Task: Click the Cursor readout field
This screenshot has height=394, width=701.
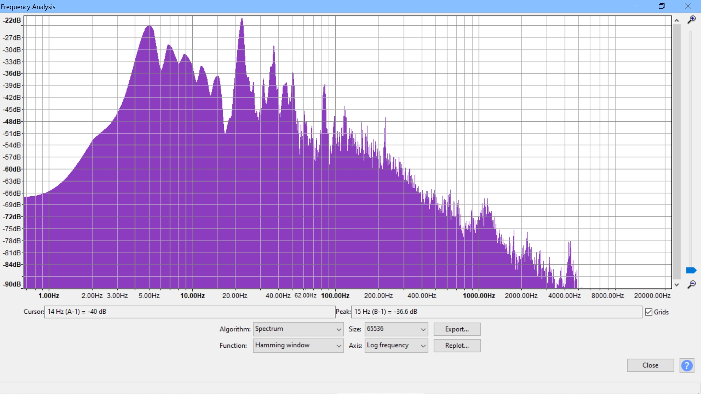Action: [189, 312]
